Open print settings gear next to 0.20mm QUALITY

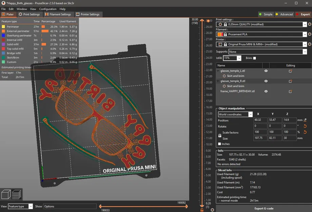pyautogui.click(x=310, y=24)
